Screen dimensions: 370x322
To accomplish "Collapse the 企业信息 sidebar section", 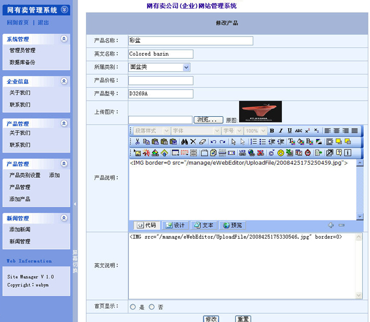I will click(64, 81).
